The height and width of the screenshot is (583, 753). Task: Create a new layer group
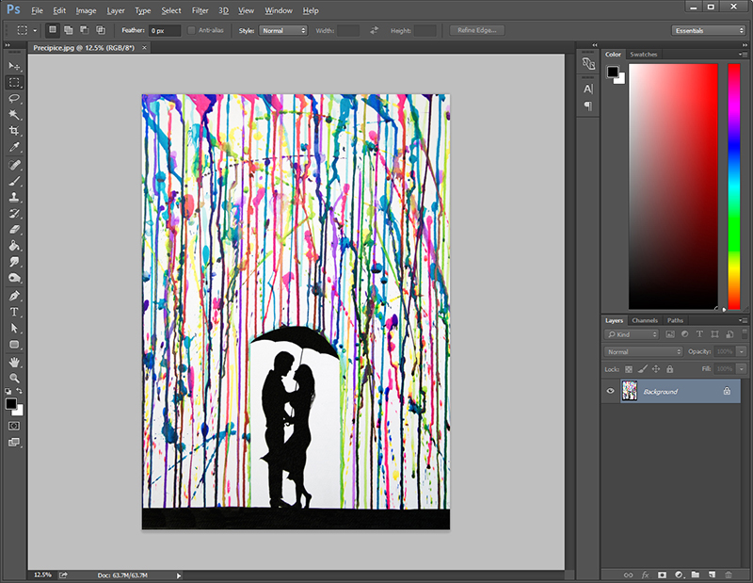coord(695,575)
